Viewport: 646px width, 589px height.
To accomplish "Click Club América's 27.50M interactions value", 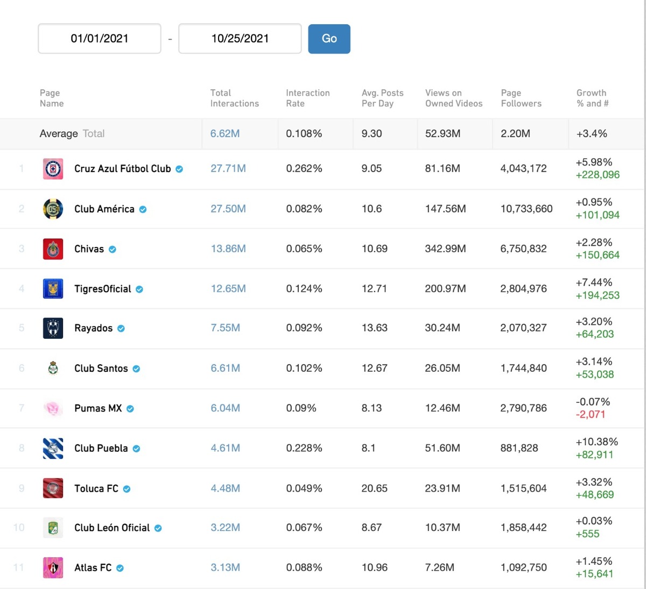I will coord(228,209).
